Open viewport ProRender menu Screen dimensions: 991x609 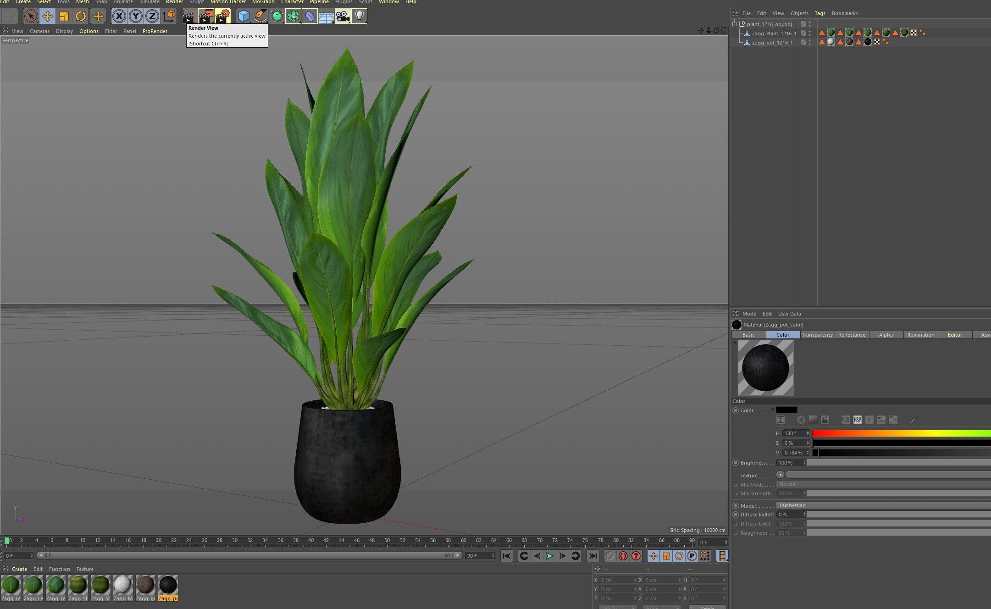pos(155,31)
